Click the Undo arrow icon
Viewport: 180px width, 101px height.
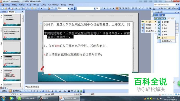coord(39,8)
